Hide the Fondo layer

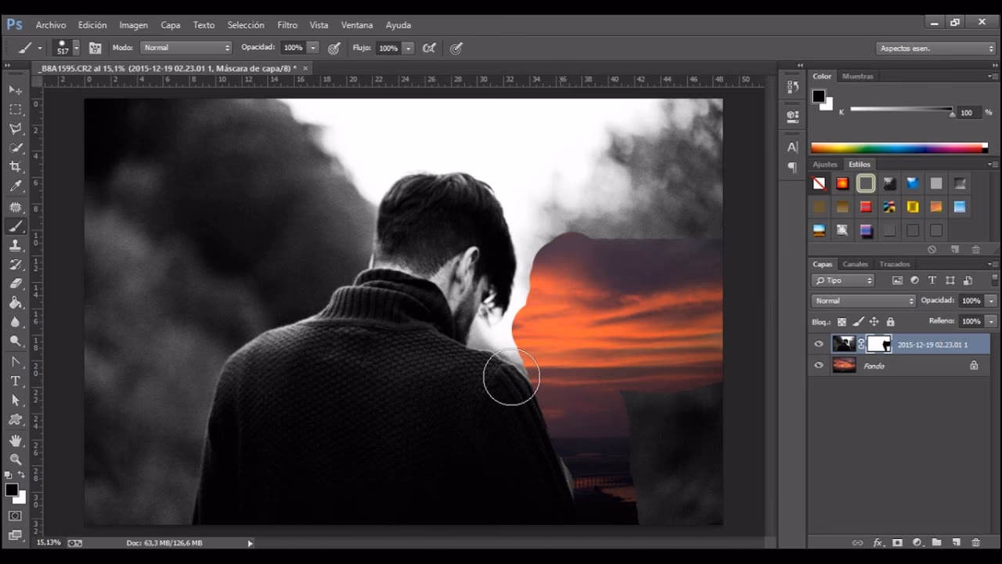coord(819,365)
